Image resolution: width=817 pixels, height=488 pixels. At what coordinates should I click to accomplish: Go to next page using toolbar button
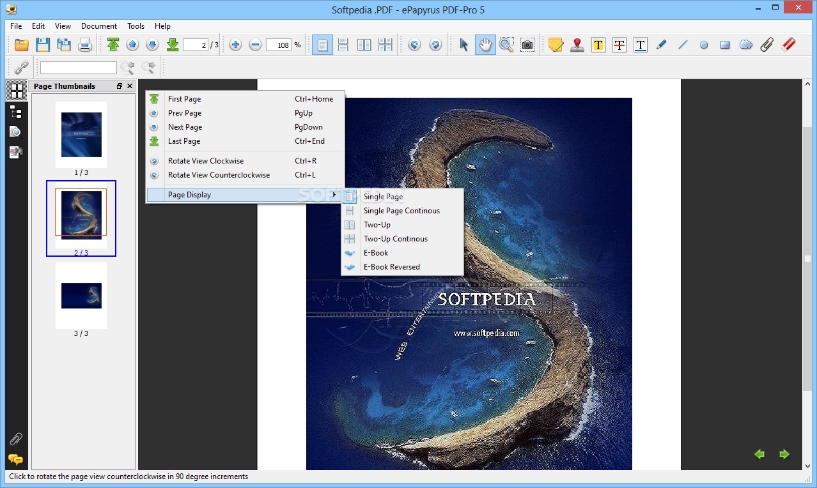tap(152, 45)
